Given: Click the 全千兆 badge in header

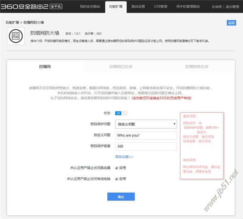Looking at the screenshot, I should (56, 6).
